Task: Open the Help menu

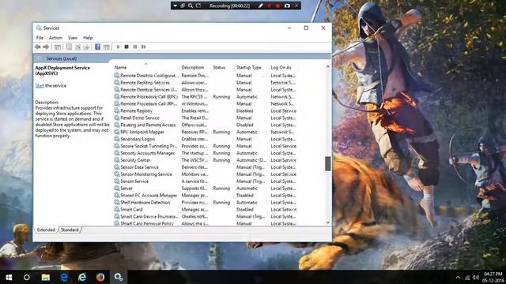Action: pyautogui.click(x=88, y=38)
